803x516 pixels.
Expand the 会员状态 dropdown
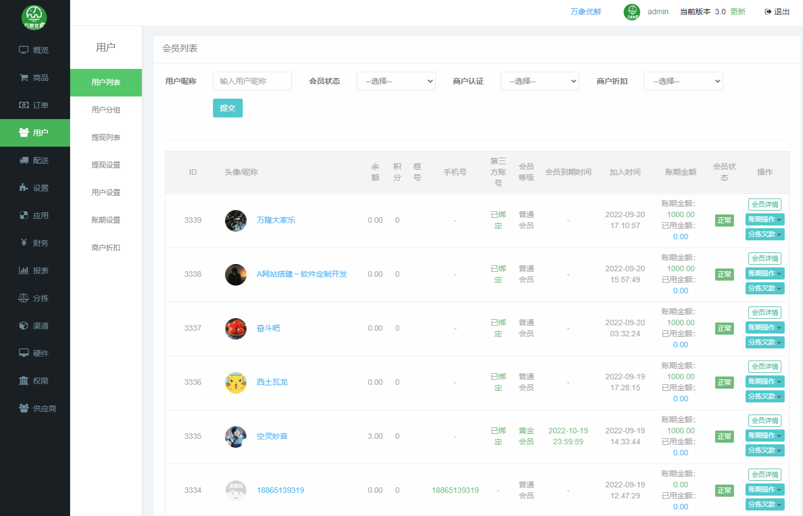[396, 81]
